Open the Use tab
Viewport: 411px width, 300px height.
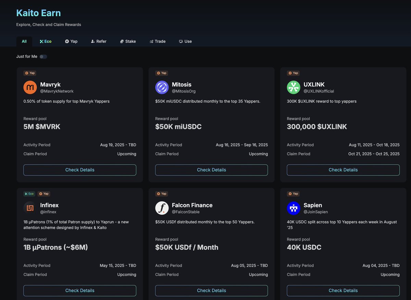tap(185, 41)
